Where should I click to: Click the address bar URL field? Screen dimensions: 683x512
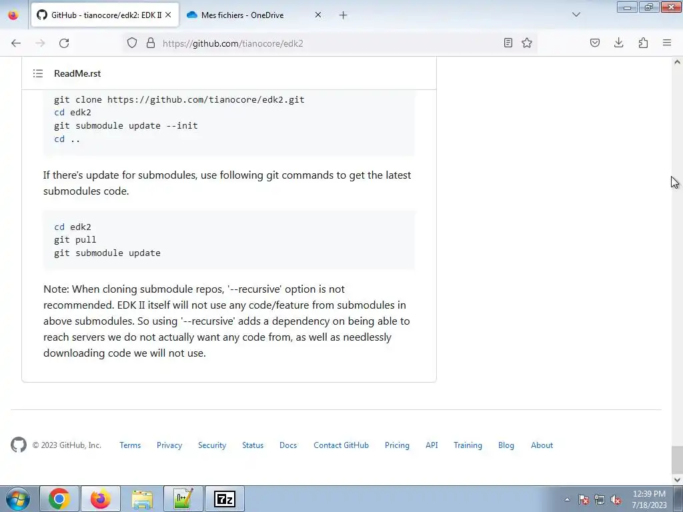pyautogui.click(x=329, y=43)
